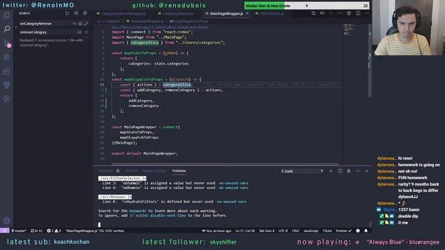This screenshot has width=445, height=250.
Task: Open errors and warnings count in status bar
Action: click(x=54, y=231)
